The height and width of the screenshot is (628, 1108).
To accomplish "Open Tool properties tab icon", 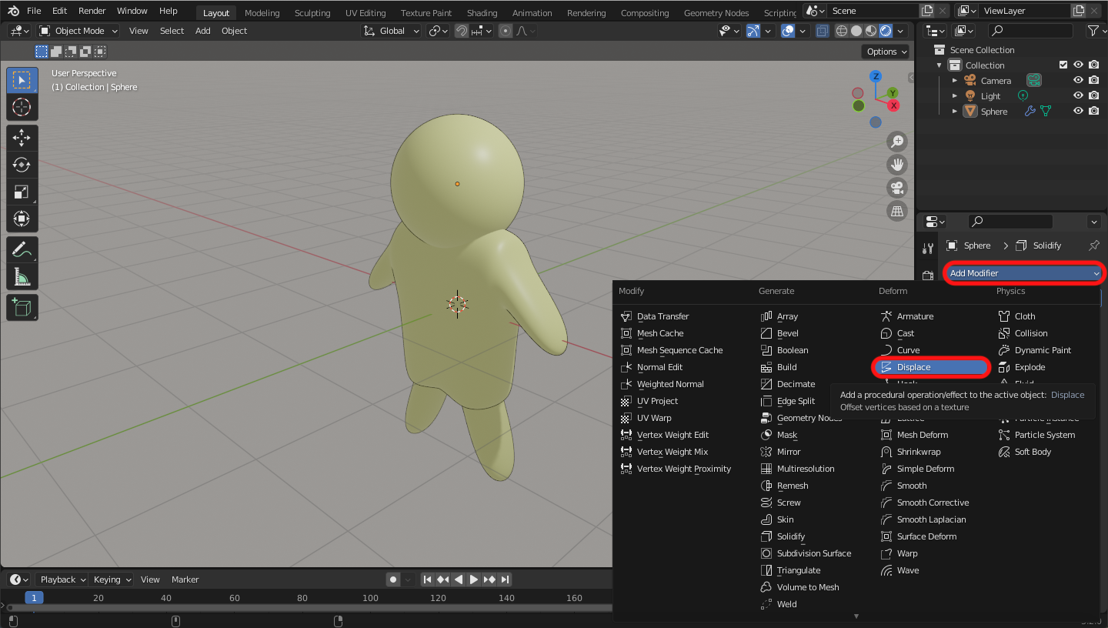I will click(x=928, y=248).
